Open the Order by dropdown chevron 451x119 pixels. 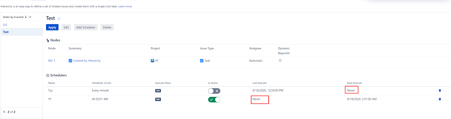pyautogui.click(x=30, y=17)
